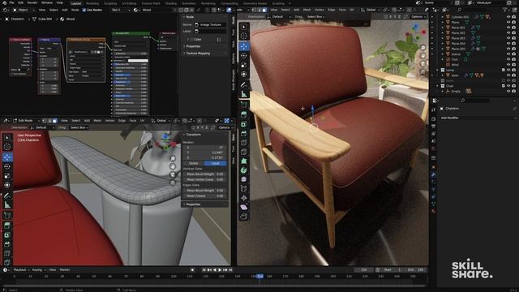This screenshot has width=519, height=292.
Task: Pick the Inset Faces tool in the rendered viewport toolbar
Action: point(244,124)
